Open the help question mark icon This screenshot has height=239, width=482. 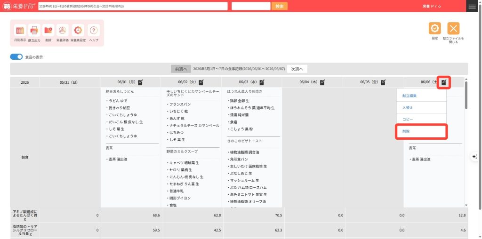pos(94,30)
